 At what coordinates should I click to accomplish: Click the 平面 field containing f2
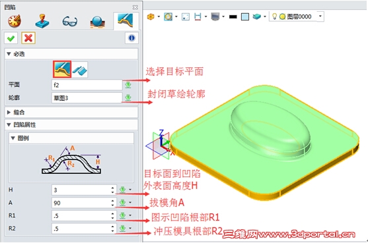pyautogui.click(x=87, y=85)
